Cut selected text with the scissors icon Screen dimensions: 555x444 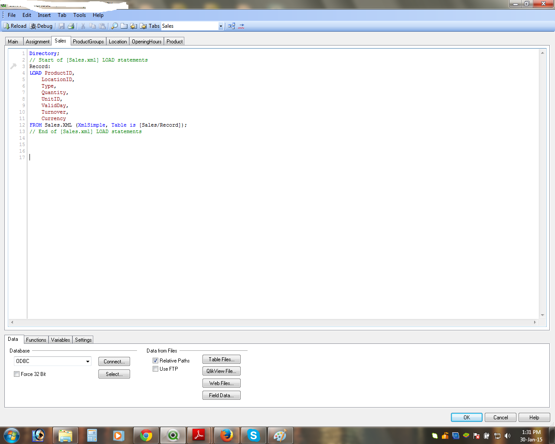[x=83, y=26]
